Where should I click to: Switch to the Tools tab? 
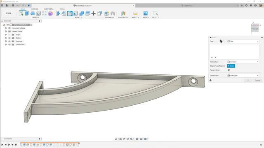tap(62, 9)
